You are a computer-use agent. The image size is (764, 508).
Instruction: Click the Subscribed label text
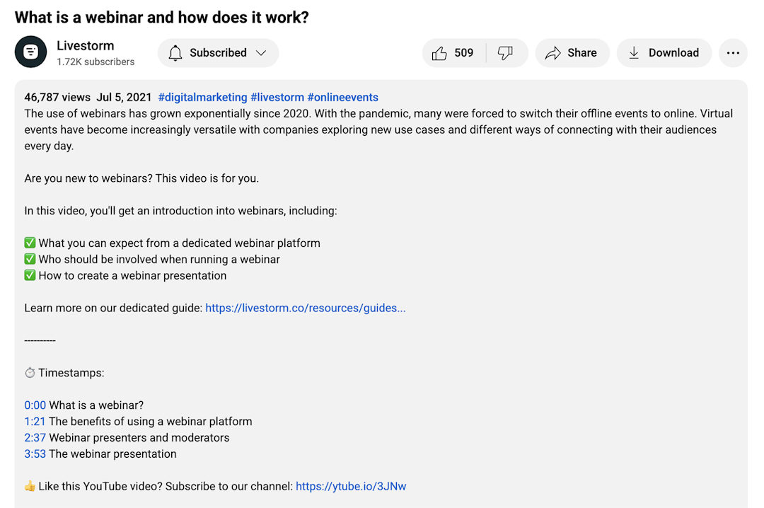(218, 52)
